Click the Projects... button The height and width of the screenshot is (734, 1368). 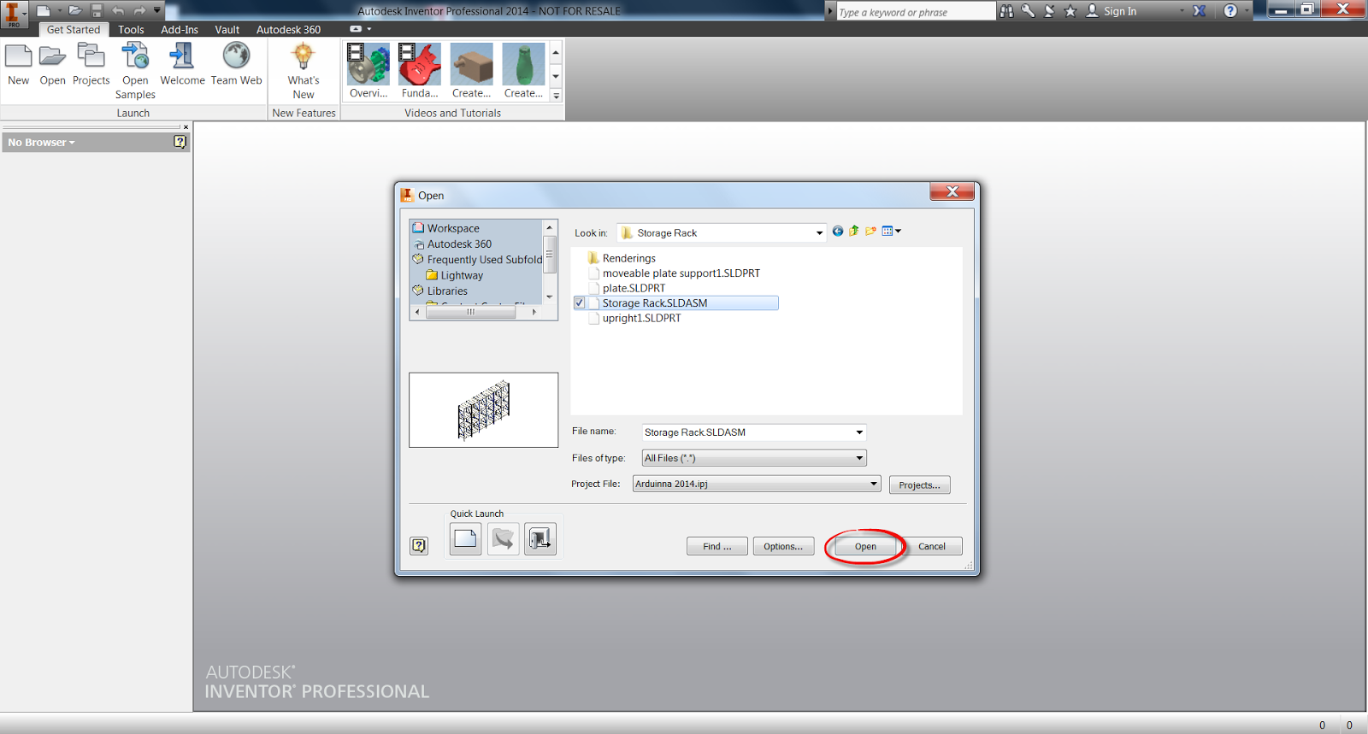pos(919,484)
